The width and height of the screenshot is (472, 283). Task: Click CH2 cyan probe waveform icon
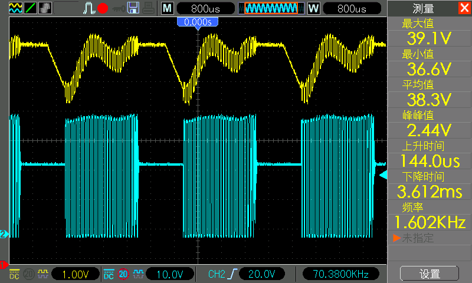[x=138, y=274]
